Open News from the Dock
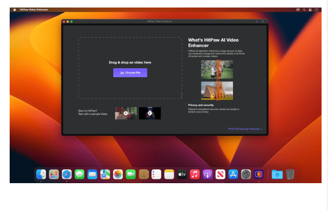 (220, 174)
